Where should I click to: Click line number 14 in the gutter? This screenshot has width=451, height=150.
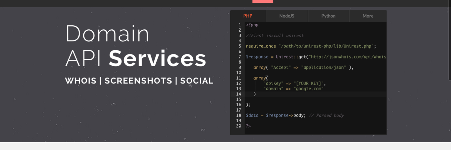point(239,94)
